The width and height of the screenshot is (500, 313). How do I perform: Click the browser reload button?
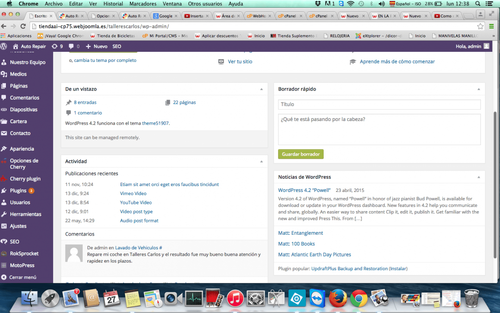[x=23, y=26]
